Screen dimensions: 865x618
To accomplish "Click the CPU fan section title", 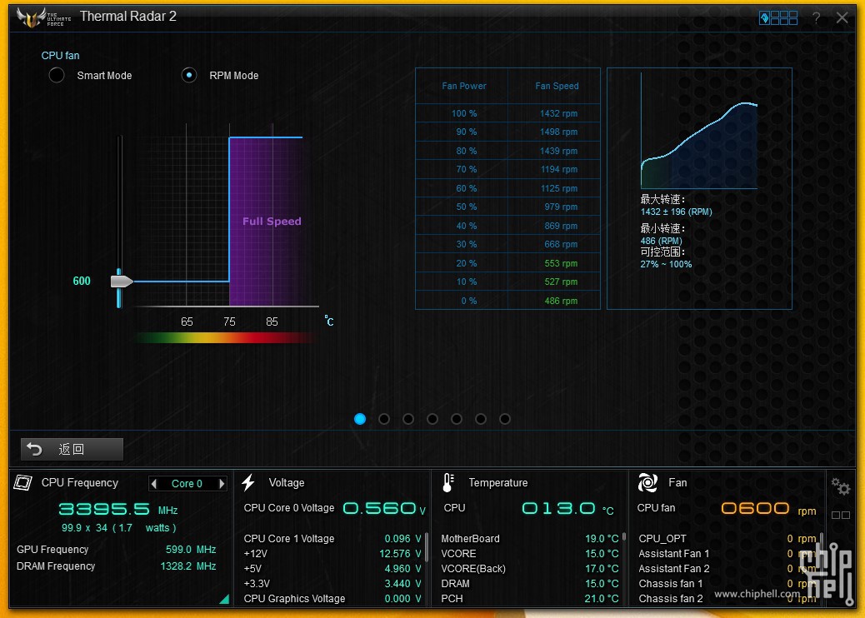I will 60,56.
